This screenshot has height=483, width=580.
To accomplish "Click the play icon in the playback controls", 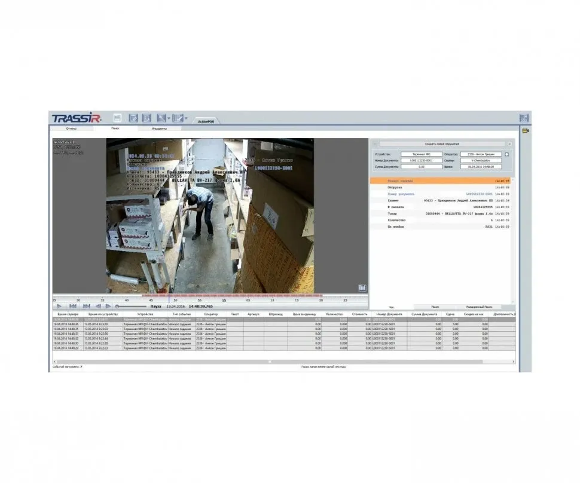I will [x=59, y=307].
